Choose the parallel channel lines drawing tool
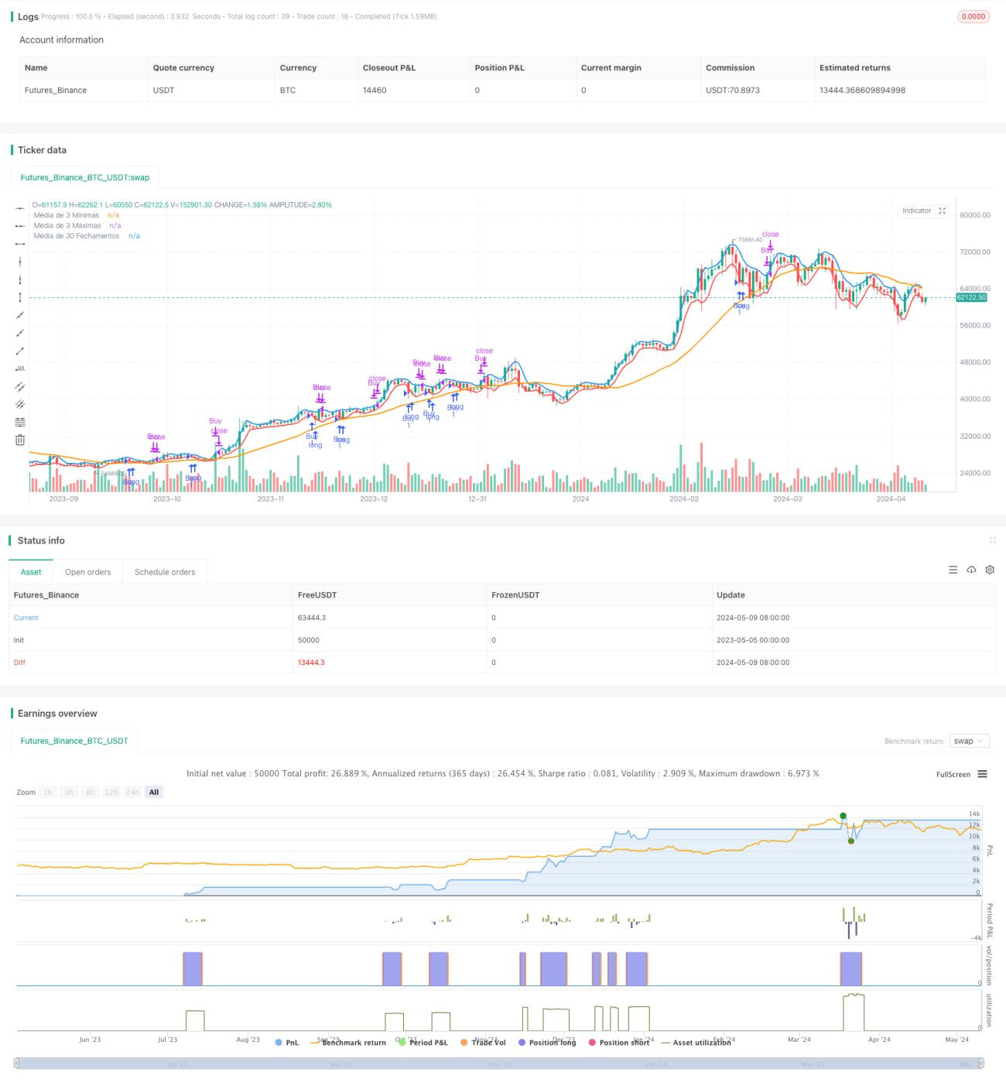The image size is (1006, 1086). tap(20, 386)
